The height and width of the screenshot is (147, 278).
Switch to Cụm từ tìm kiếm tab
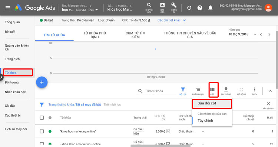(135, 35)
